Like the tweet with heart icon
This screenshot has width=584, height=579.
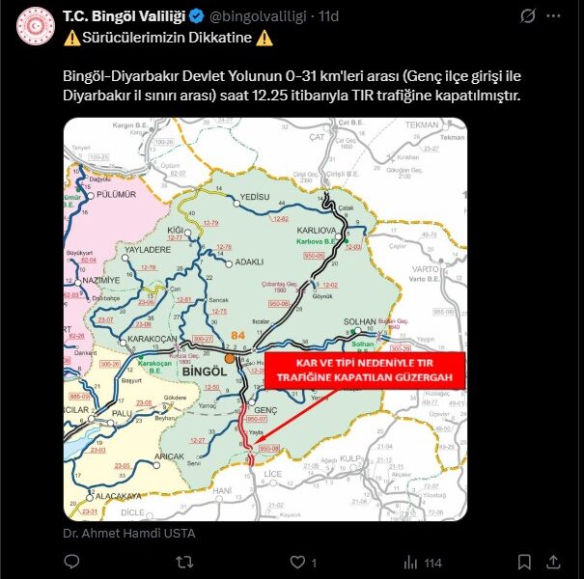[297, 562]
